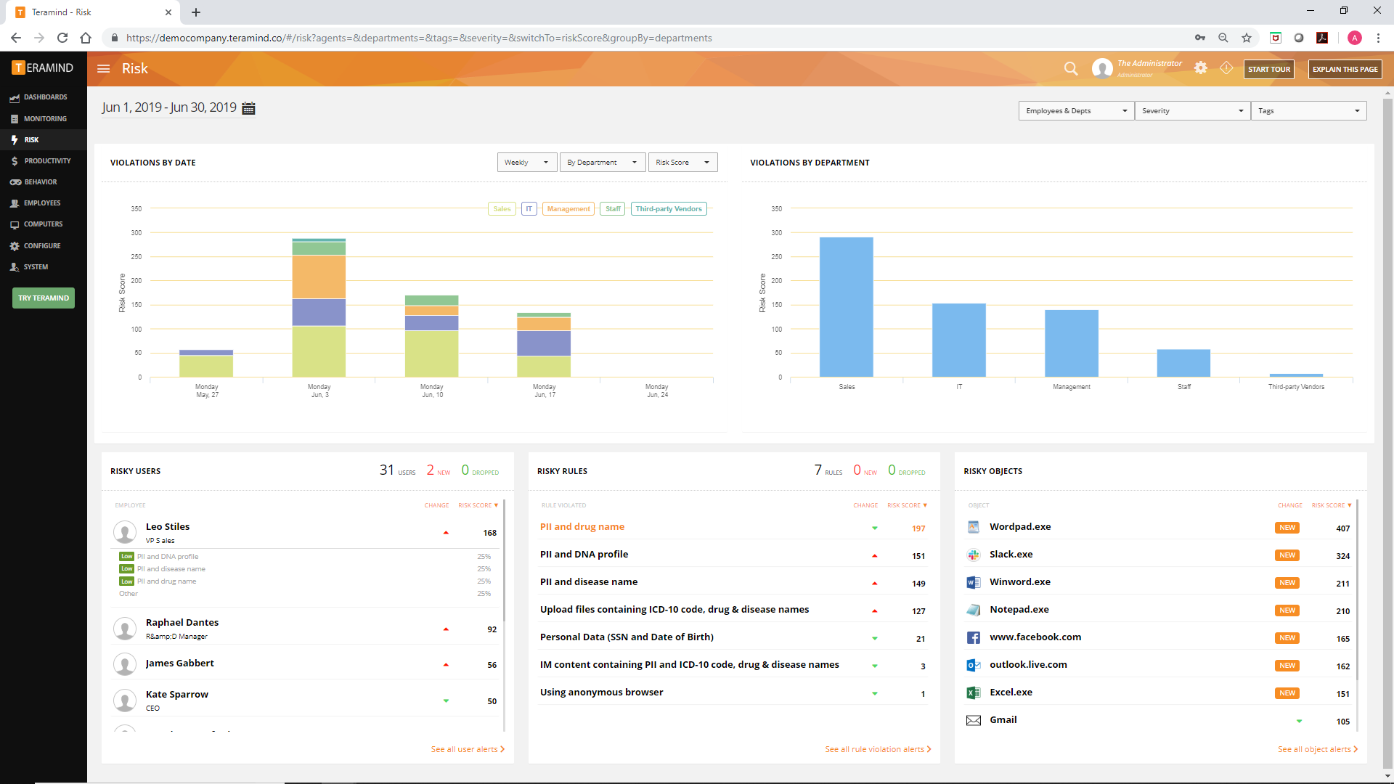This screenshot has width=1394, height=784.
Task: Click the diamond alert icon in header
Action: tap(1226, 68)
